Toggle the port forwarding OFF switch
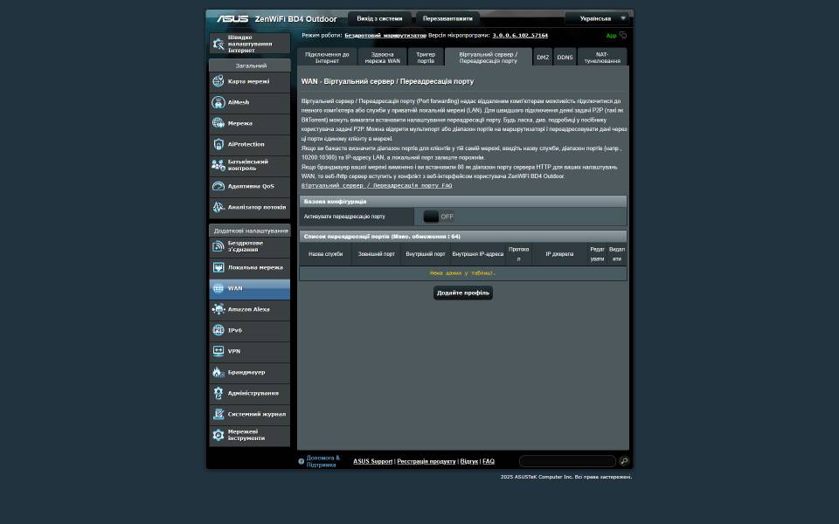This screenshot has width=839, height=524. tap(439, 217)
